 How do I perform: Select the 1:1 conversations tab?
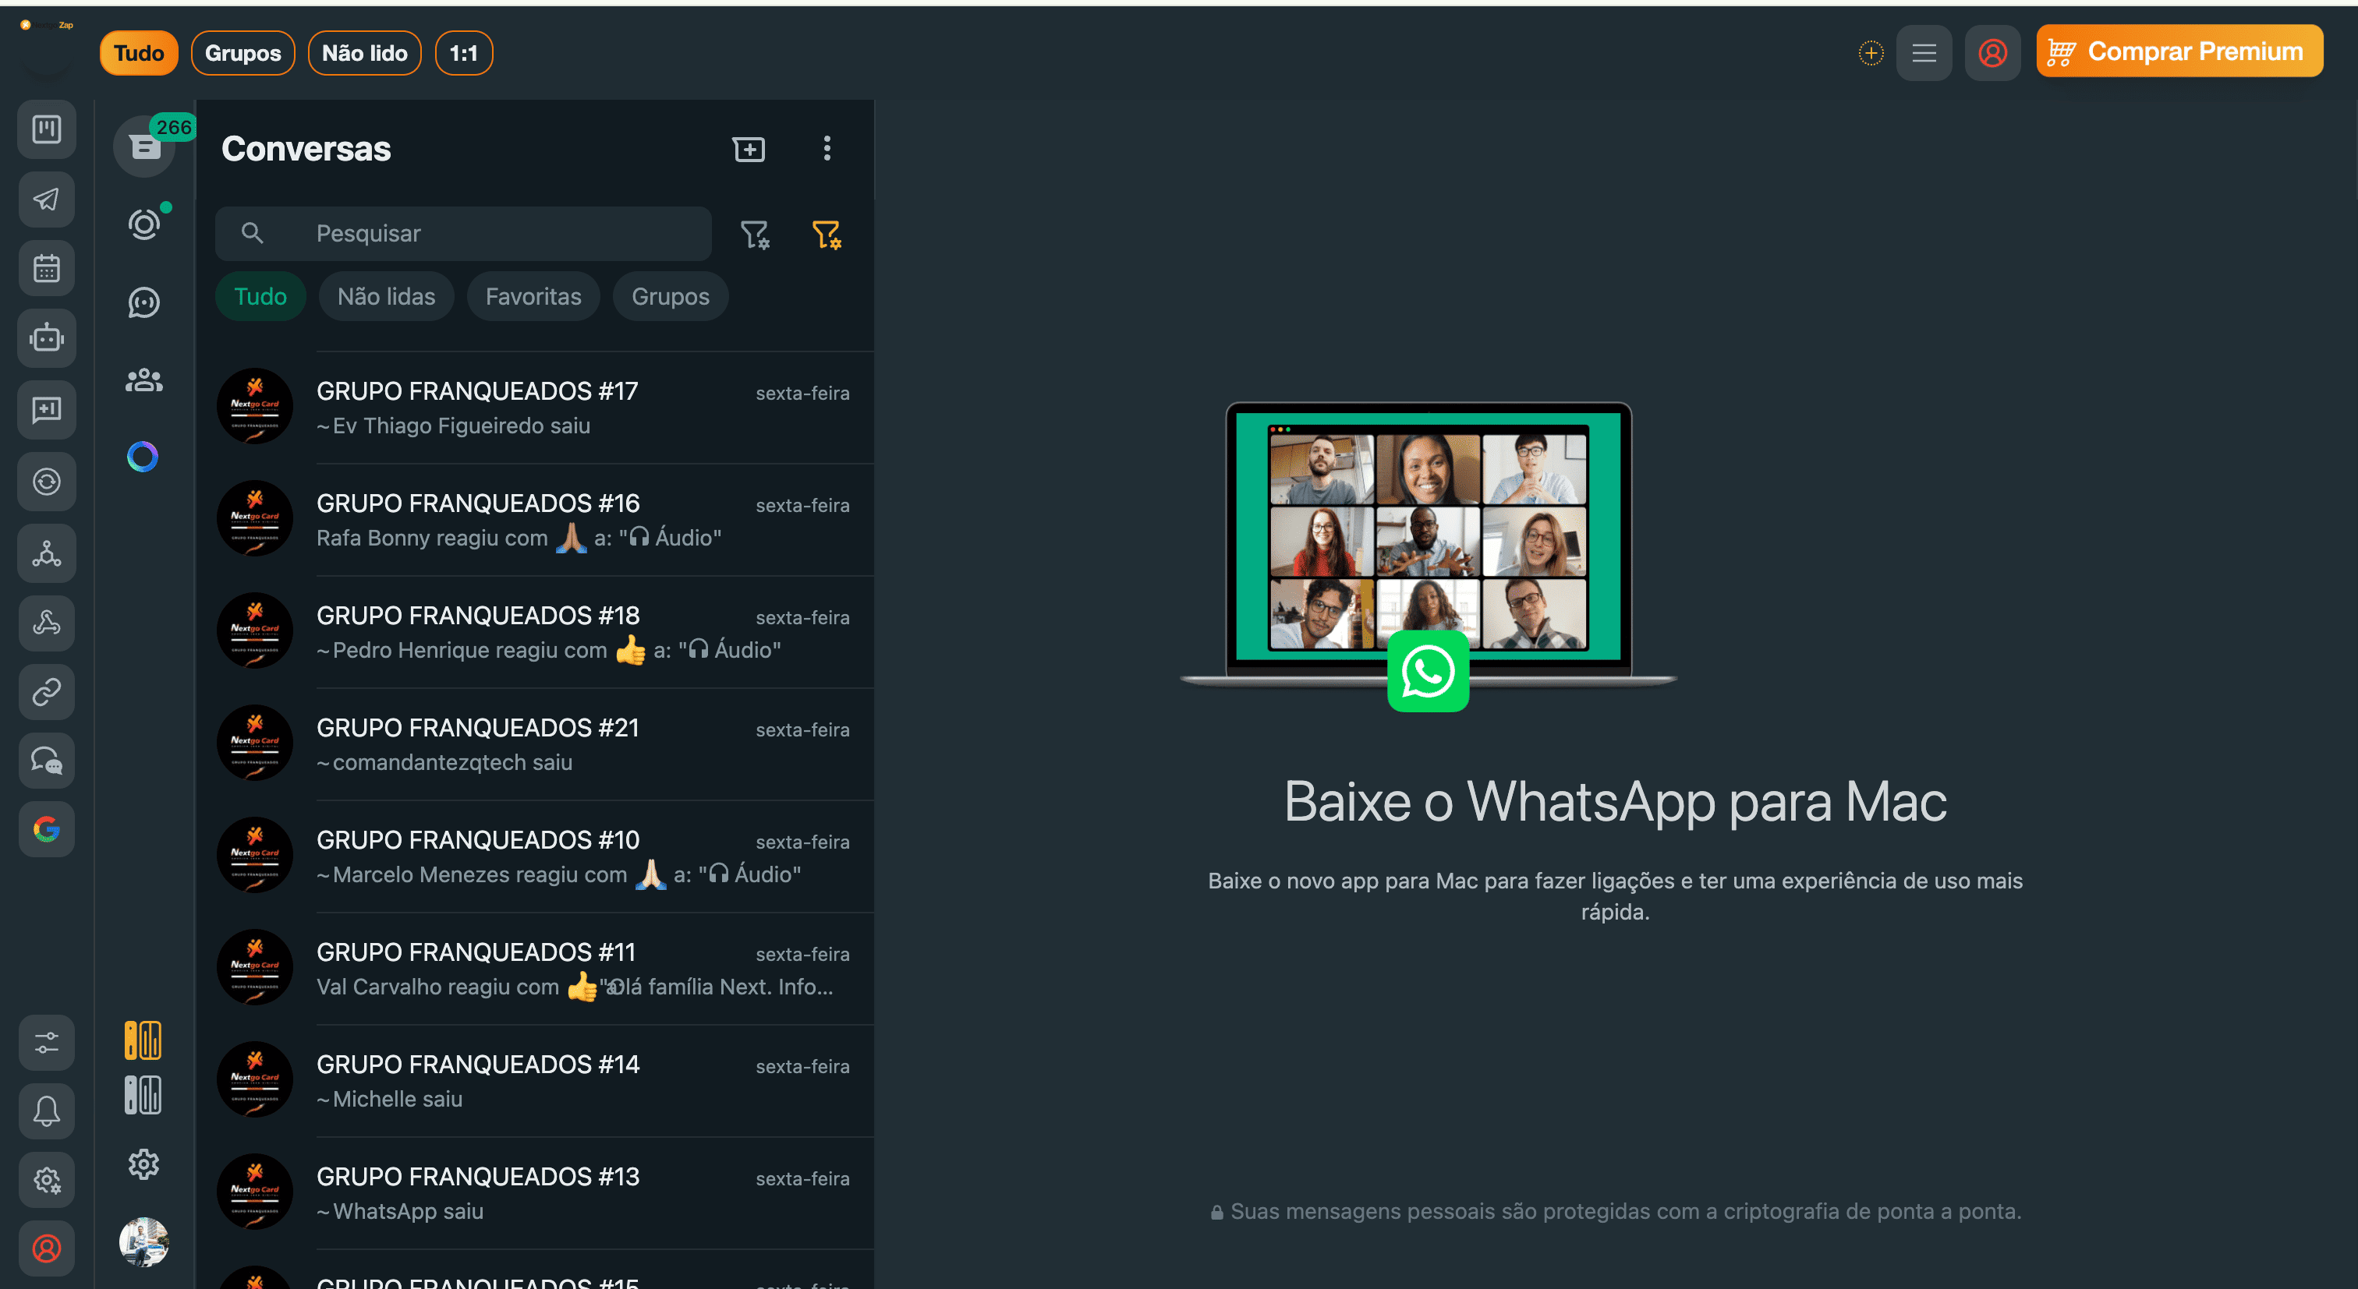pyautogui.click(x=463, y=52)
